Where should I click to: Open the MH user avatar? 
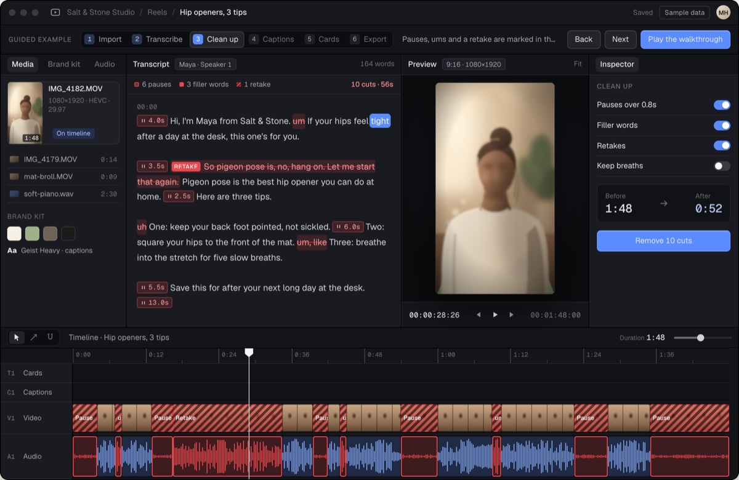point(723,12)
